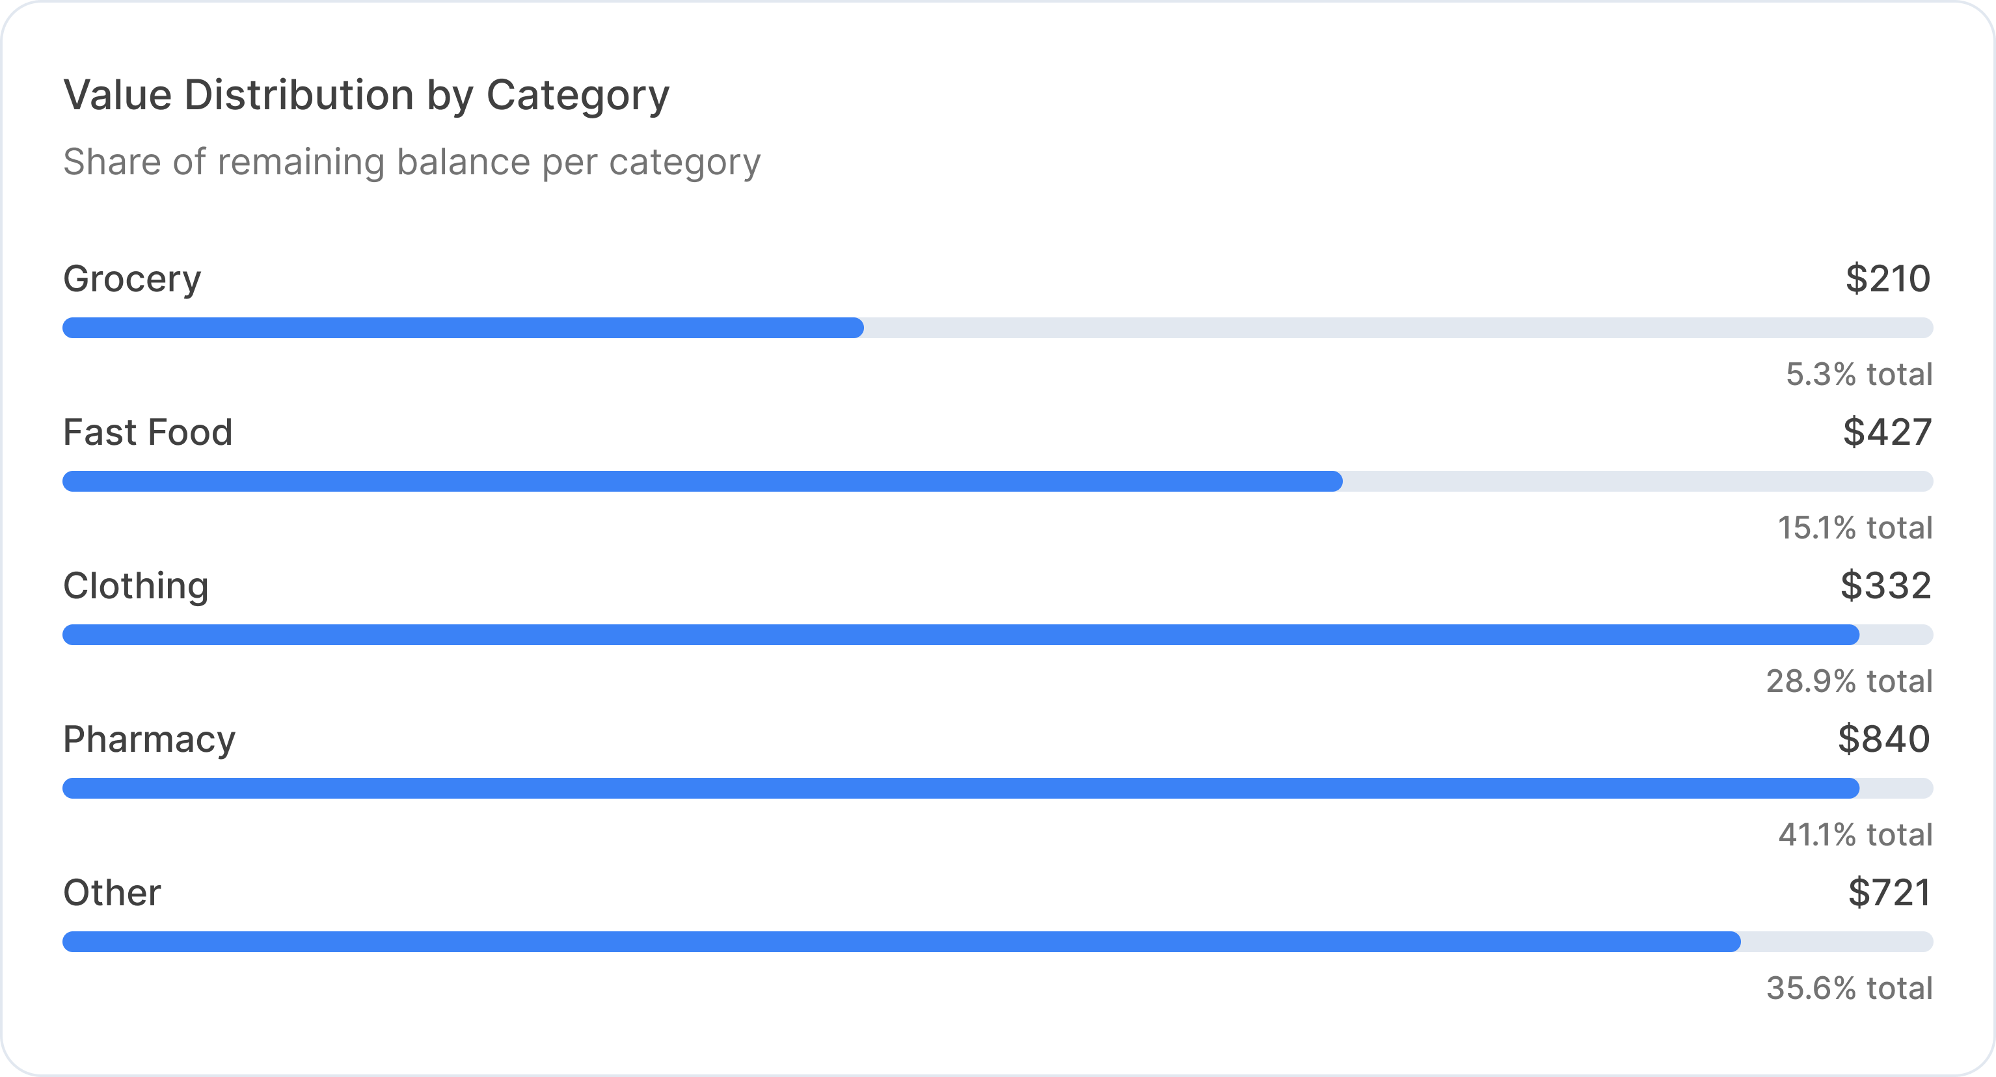Screen dimensions: 1996x1077
Task: Click the Grocery progress bar
Action: coord(997,328)
